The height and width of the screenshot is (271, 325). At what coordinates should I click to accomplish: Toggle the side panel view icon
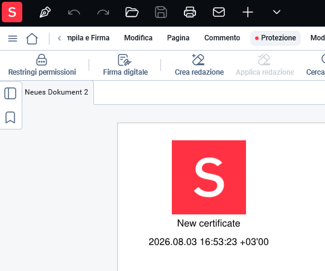coord(10,93)
